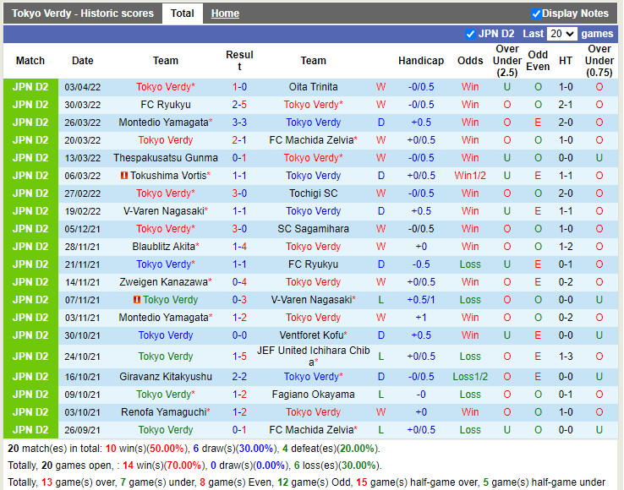Viewport: 624px width, 490px height.
Task: Open the Fagiano Okayama team link
Action: pos(313,395)
